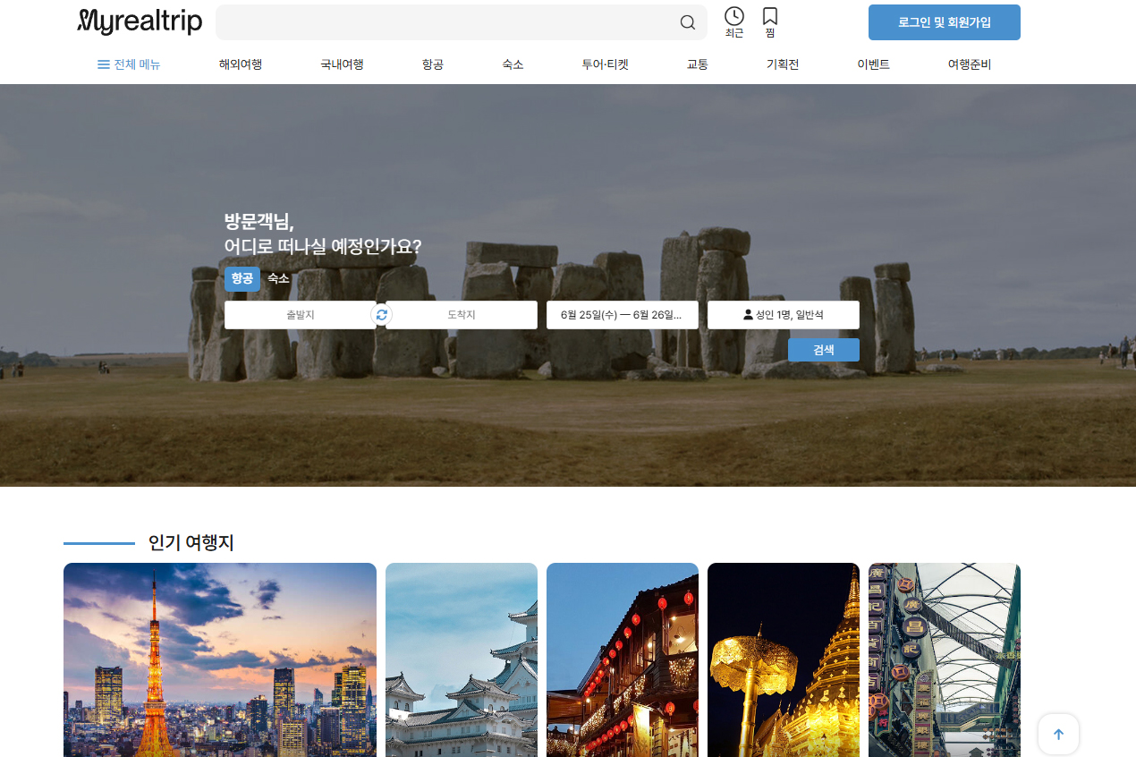
Task: Click the magnifying glass search icon
Action: (687, 22)
